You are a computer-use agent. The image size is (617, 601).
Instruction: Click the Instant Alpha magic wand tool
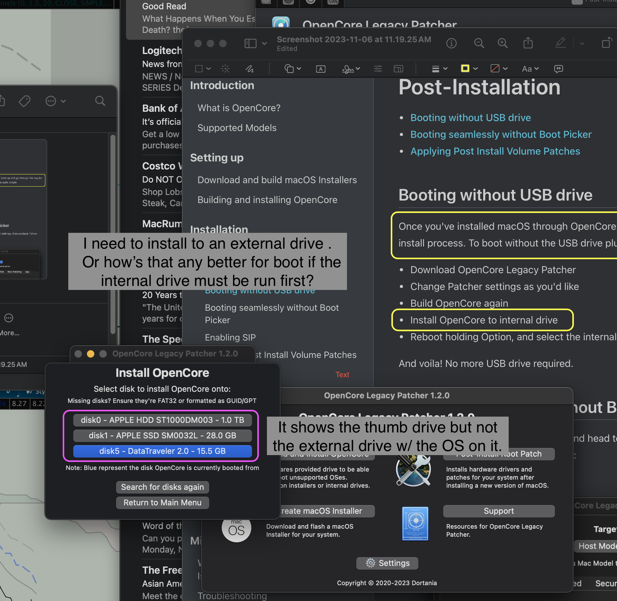point(225,69)
